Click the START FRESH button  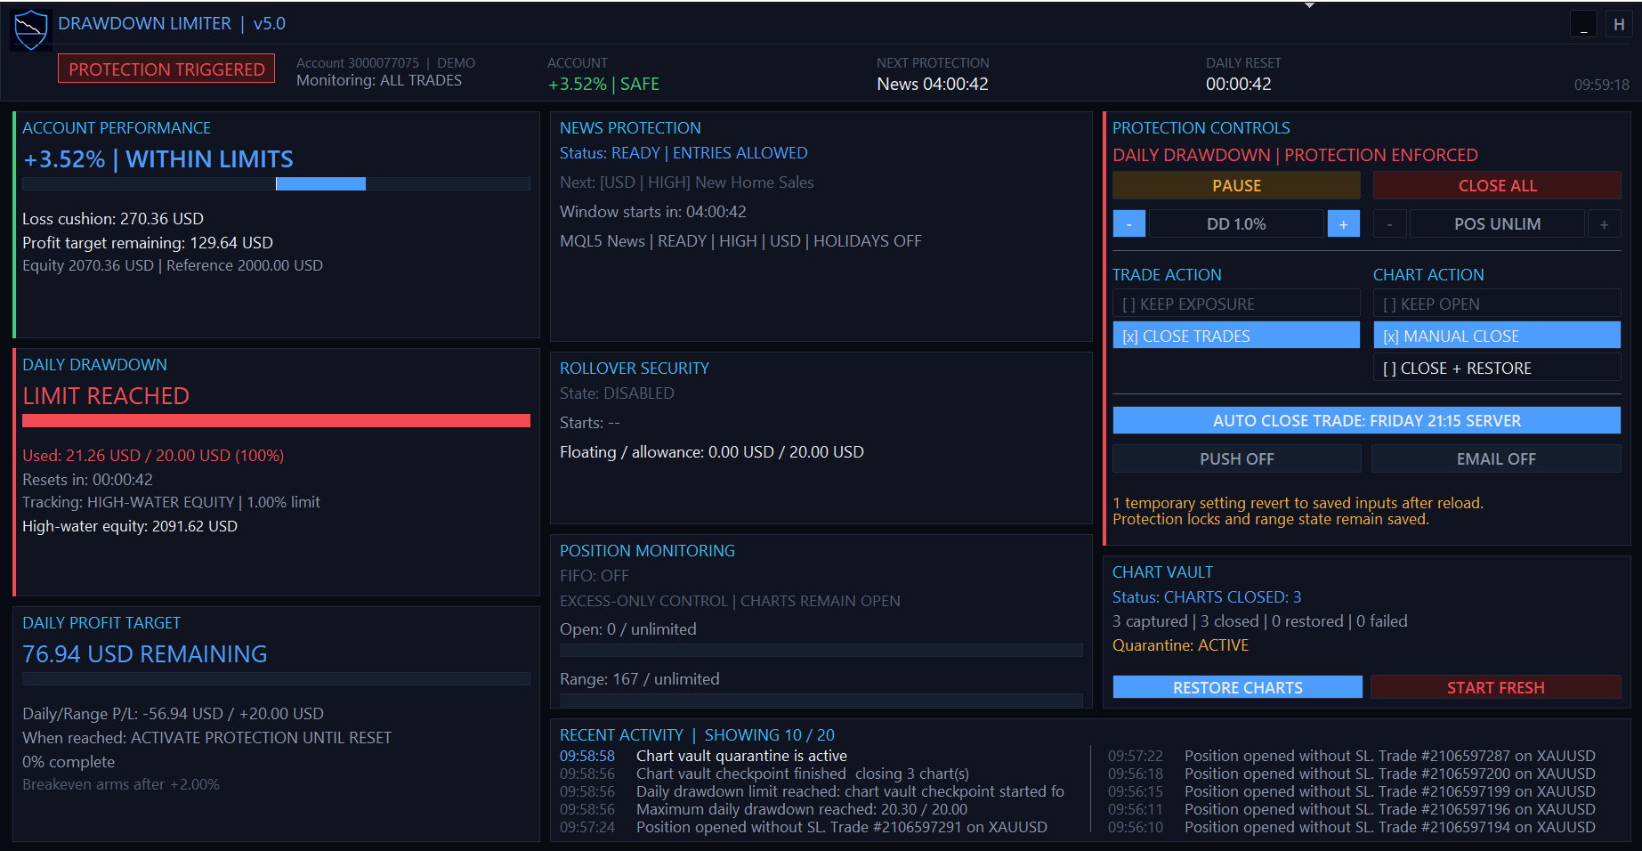tap(1496, 687)
